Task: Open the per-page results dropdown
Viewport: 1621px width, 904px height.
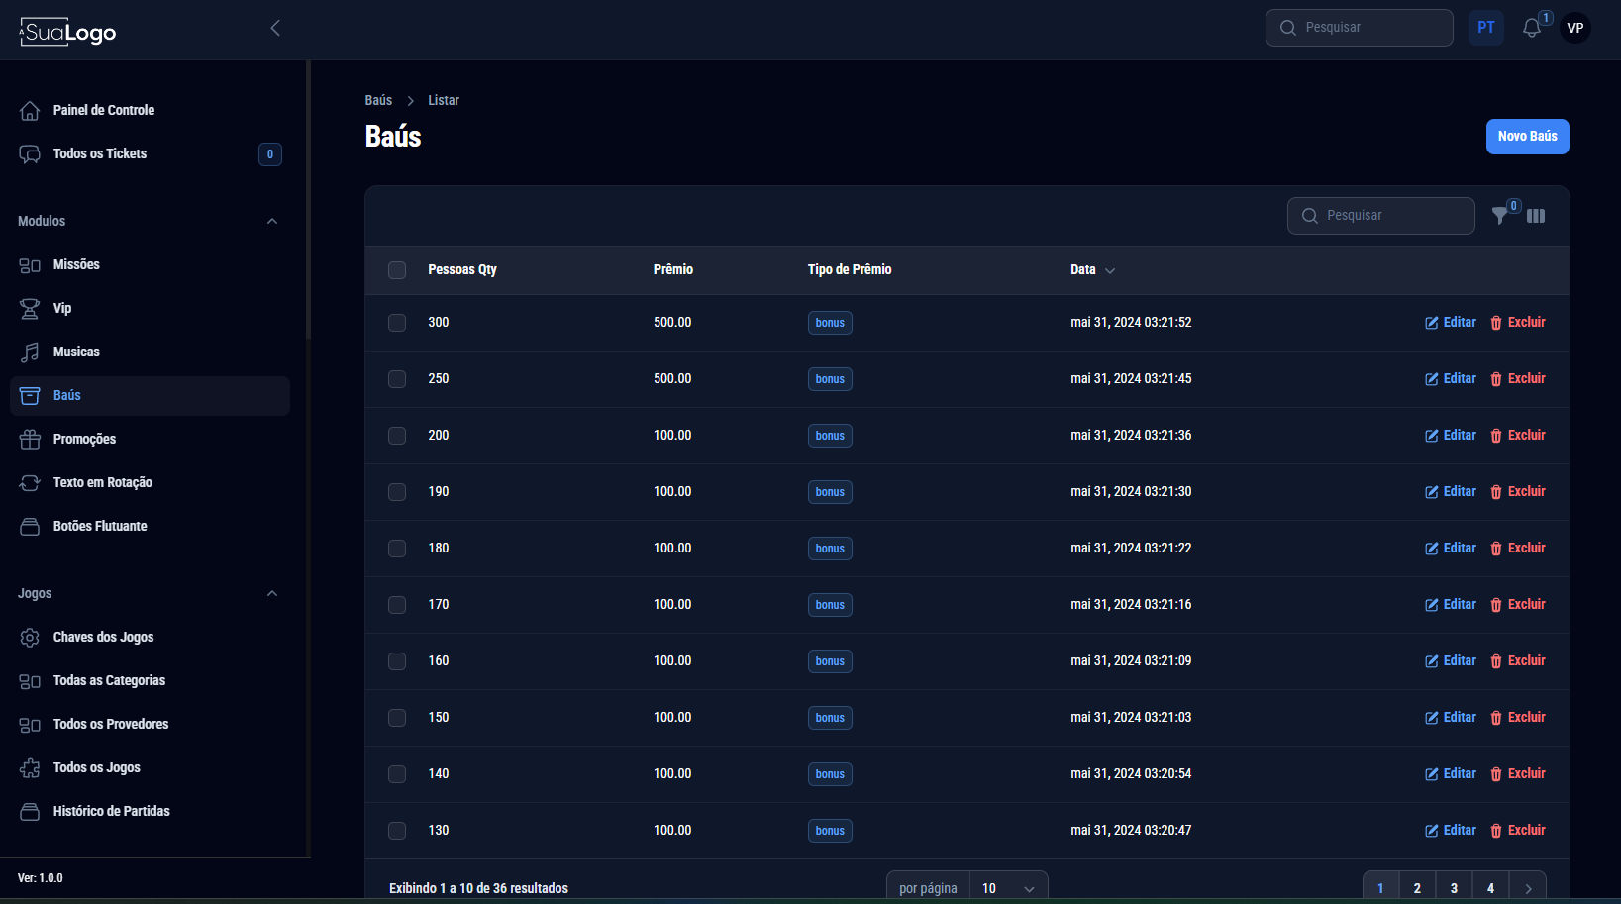Action: pyautogui.click(x=1008, y=888)
